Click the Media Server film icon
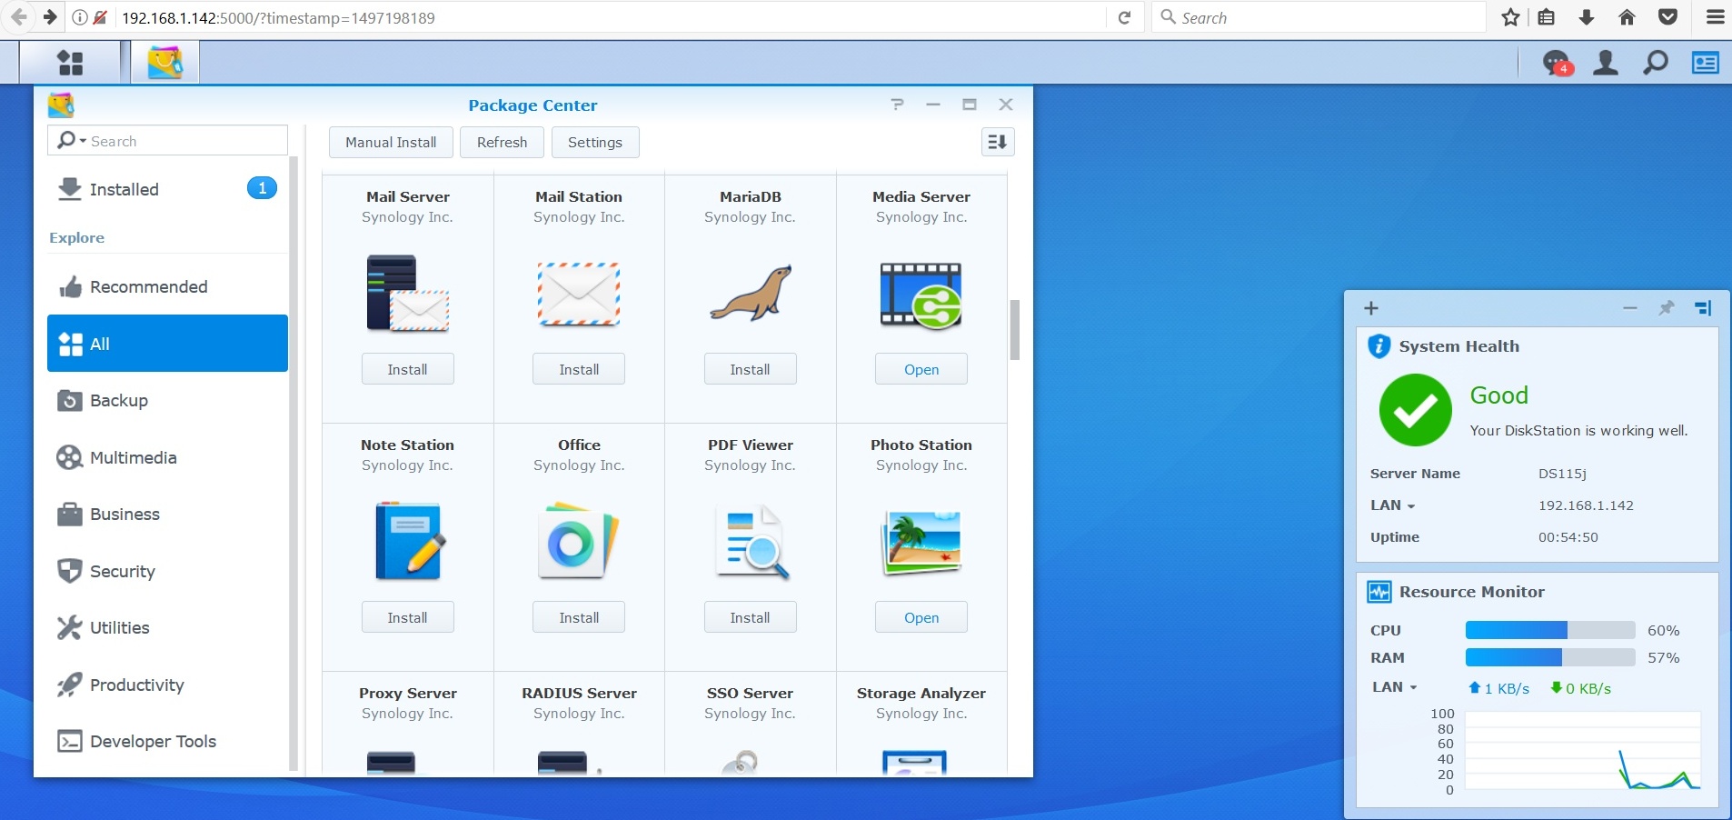The height and width of the screenshot is (820, 1732). pyautogui.click(x=921, y=295)
